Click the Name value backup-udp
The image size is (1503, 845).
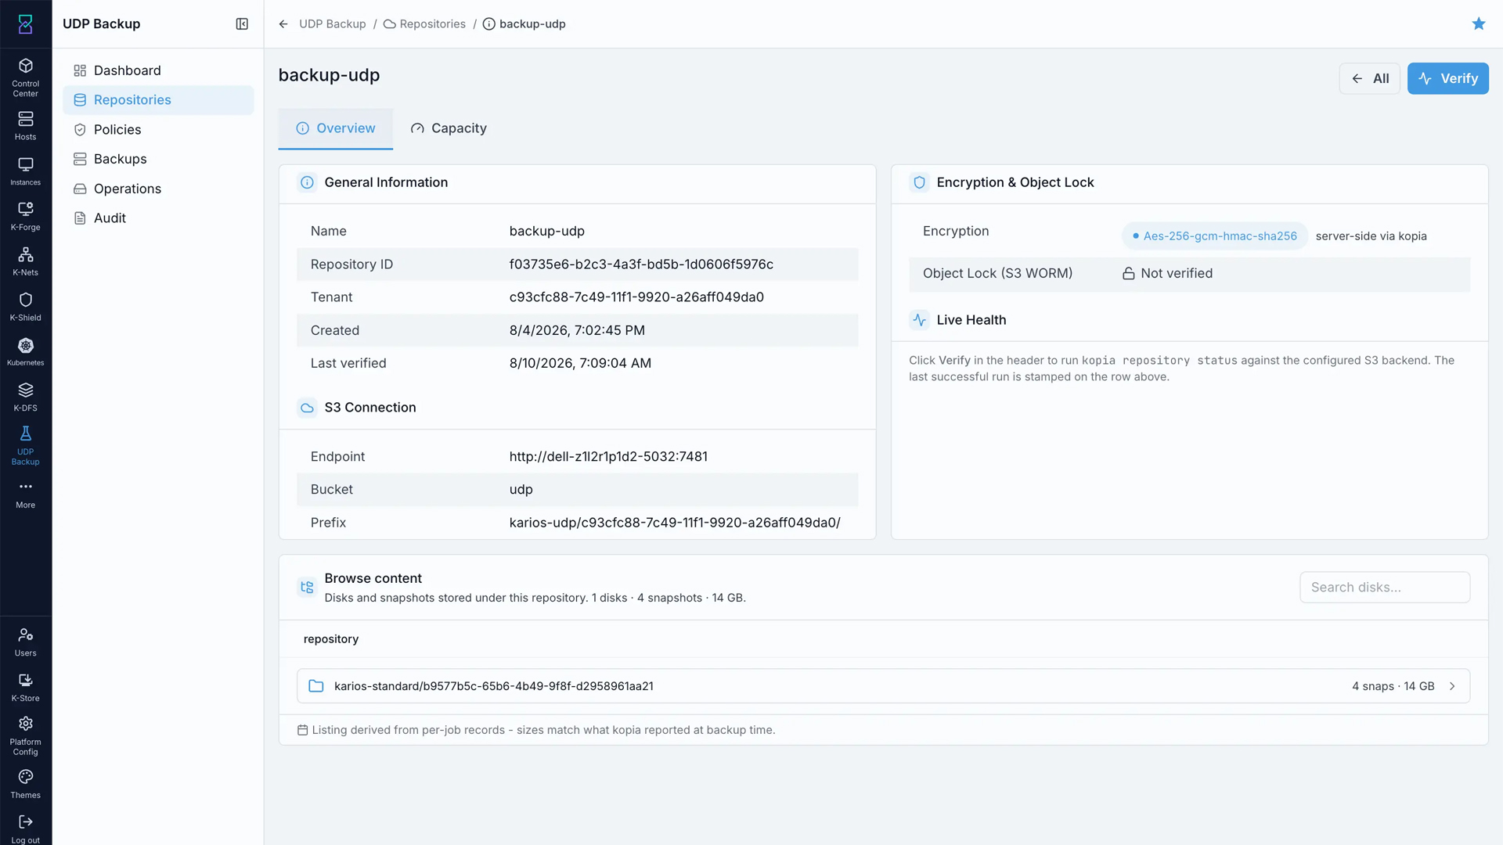[547, 232]
